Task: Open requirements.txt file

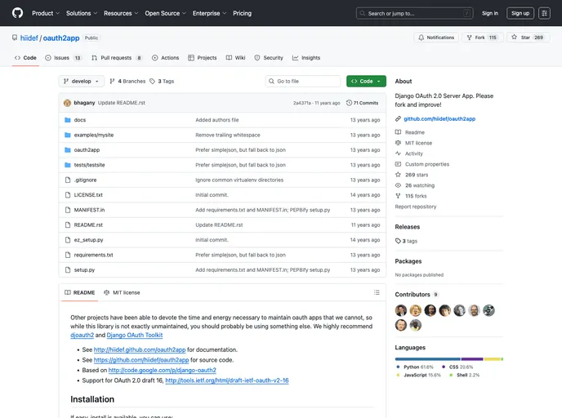Action: (94, 255)
